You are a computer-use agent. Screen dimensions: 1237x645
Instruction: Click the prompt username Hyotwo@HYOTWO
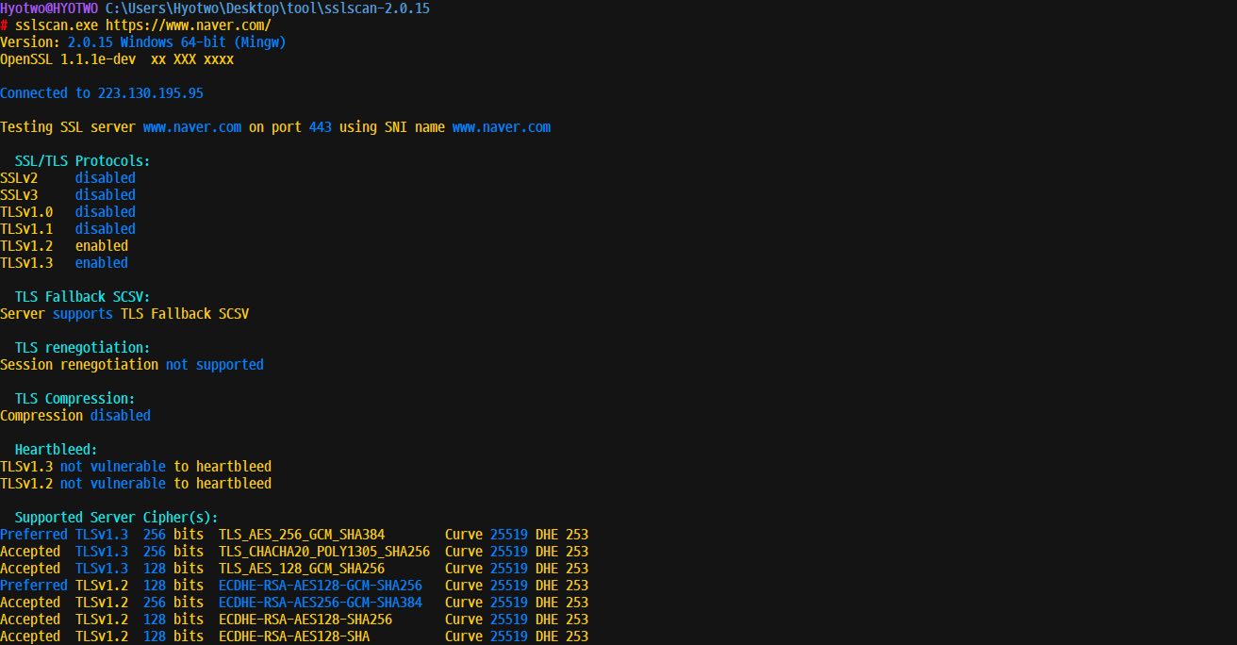(49, 8)
